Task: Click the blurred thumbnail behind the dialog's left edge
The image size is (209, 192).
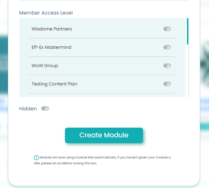Action: (x=4, y=62)
